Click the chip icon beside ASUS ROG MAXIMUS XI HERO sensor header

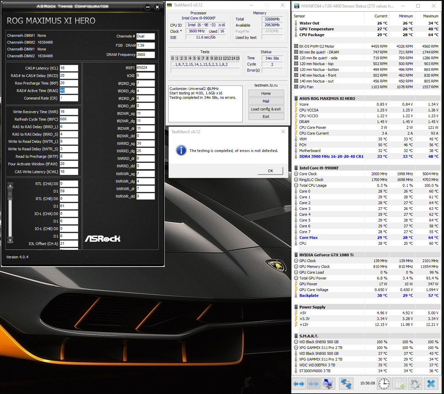[x=296, y=98]
